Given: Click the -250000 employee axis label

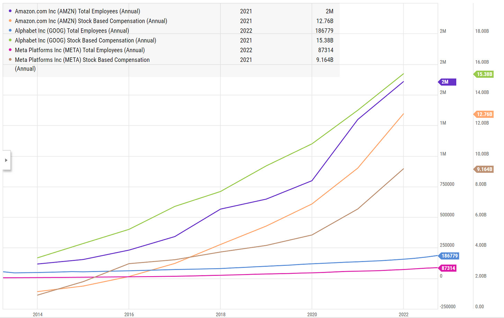Looking at the screenshot, I should pos(448,307).
